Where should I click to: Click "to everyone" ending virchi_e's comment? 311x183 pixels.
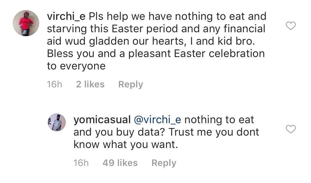pyautogui.click(x=76, y=66)
